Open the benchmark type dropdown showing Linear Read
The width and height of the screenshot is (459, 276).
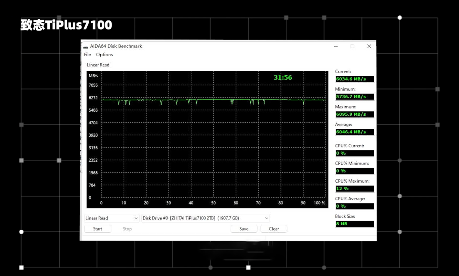(x=111, y=218)
